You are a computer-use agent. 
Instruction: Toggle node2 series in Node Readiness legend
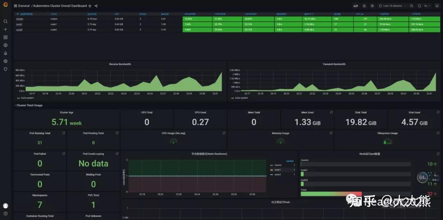pyautogui.click(x=278, y=175)
